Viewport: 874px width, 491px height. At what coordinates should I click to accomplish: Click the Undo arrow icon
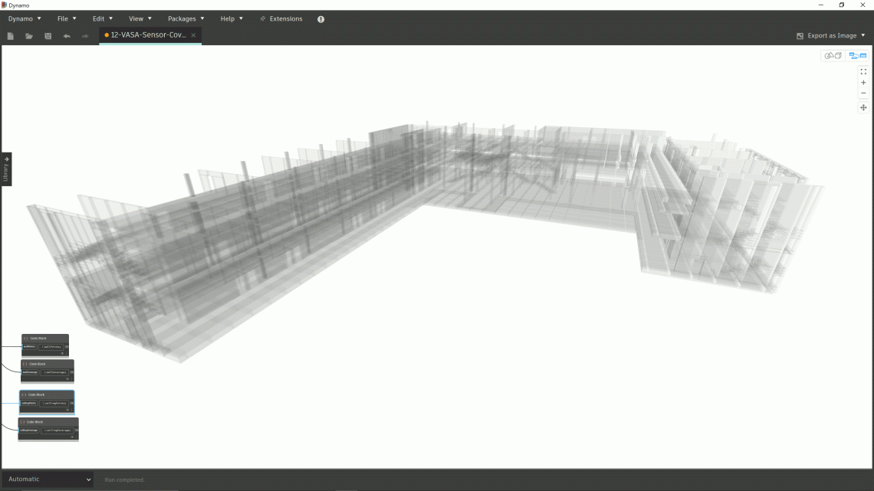click(66, 35)
